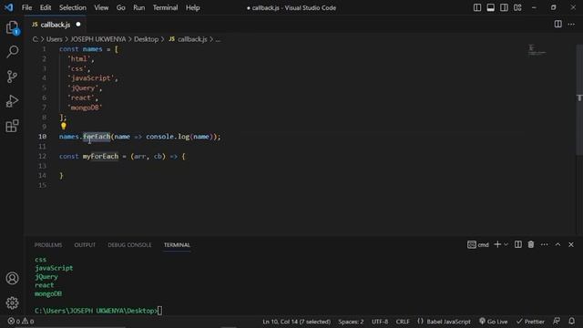Viewport: 583px width, 328px height.
Task: Open the Manage gear icon
Action: point(12,302)
